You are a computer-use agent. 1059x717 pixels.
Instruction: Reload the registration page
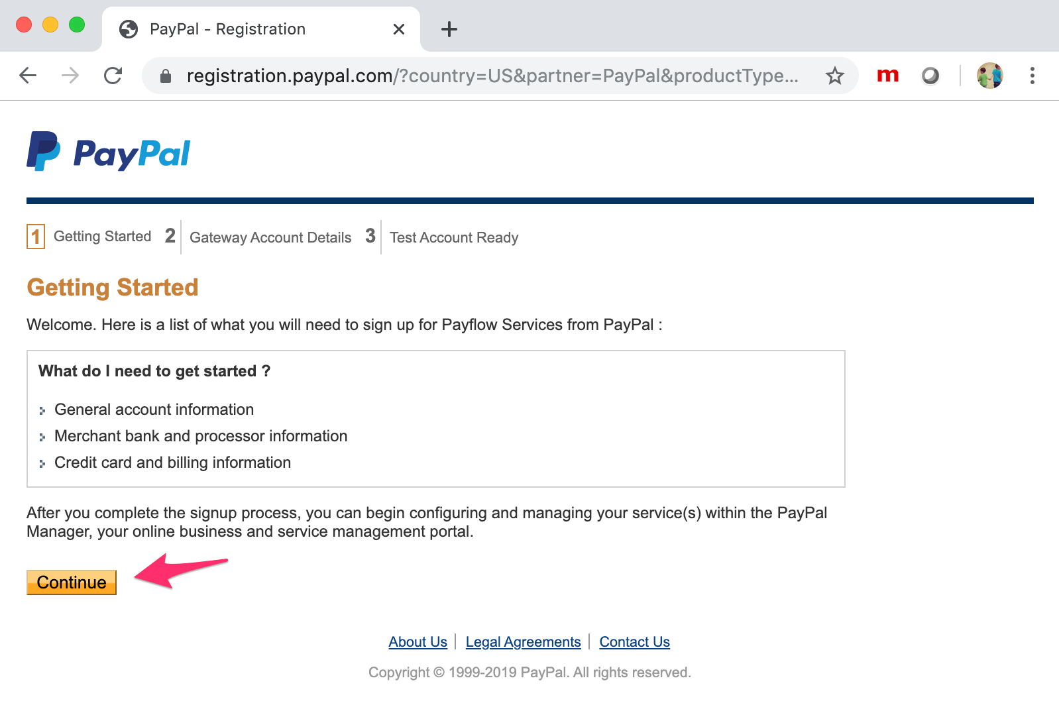pos(113,76)
